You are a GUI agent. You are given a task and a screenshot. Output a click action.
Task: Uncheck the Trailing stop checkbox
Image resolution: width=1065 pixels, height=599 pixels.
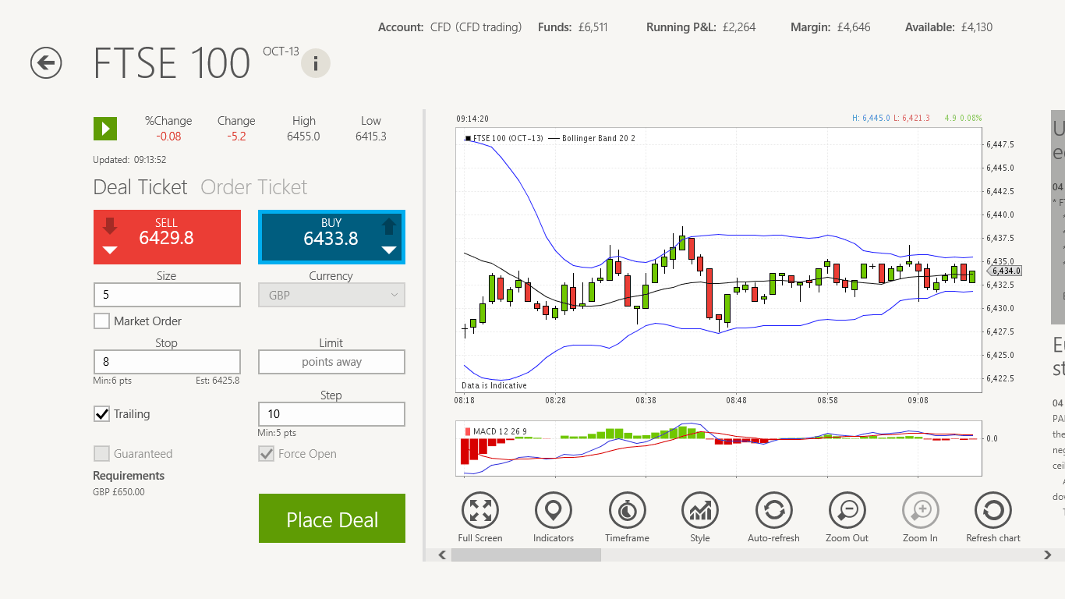pyautogui.click(x=101, y=414)
